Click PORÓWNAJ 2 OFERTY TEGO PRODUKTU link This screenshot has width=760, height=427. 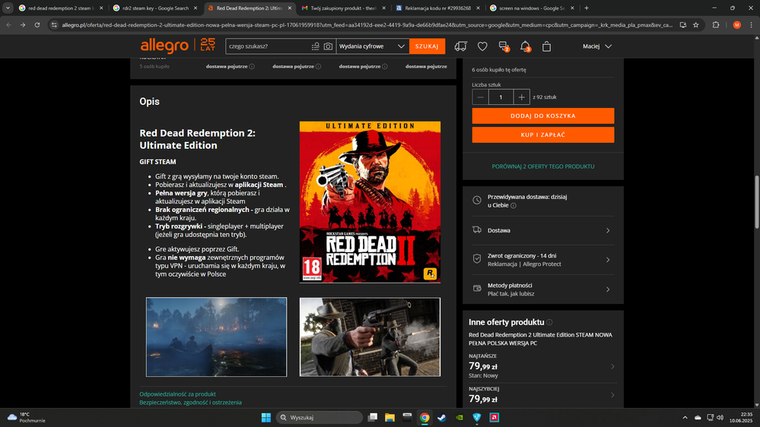point(542,166)
